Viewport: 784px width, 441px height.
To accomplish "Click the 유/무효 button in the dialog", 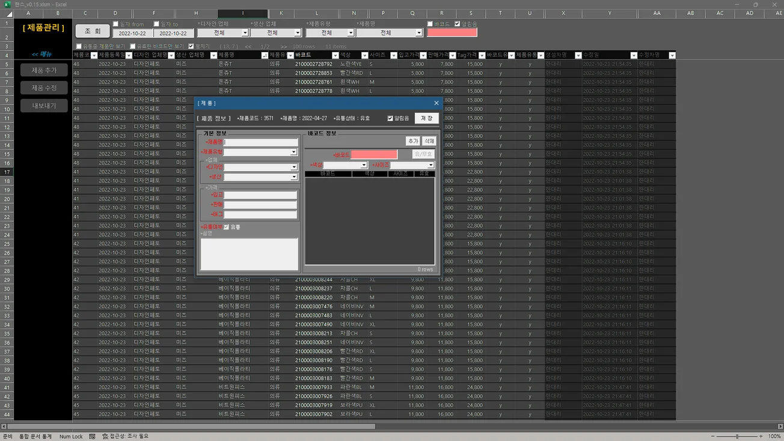I will click(x=423, y=154).
